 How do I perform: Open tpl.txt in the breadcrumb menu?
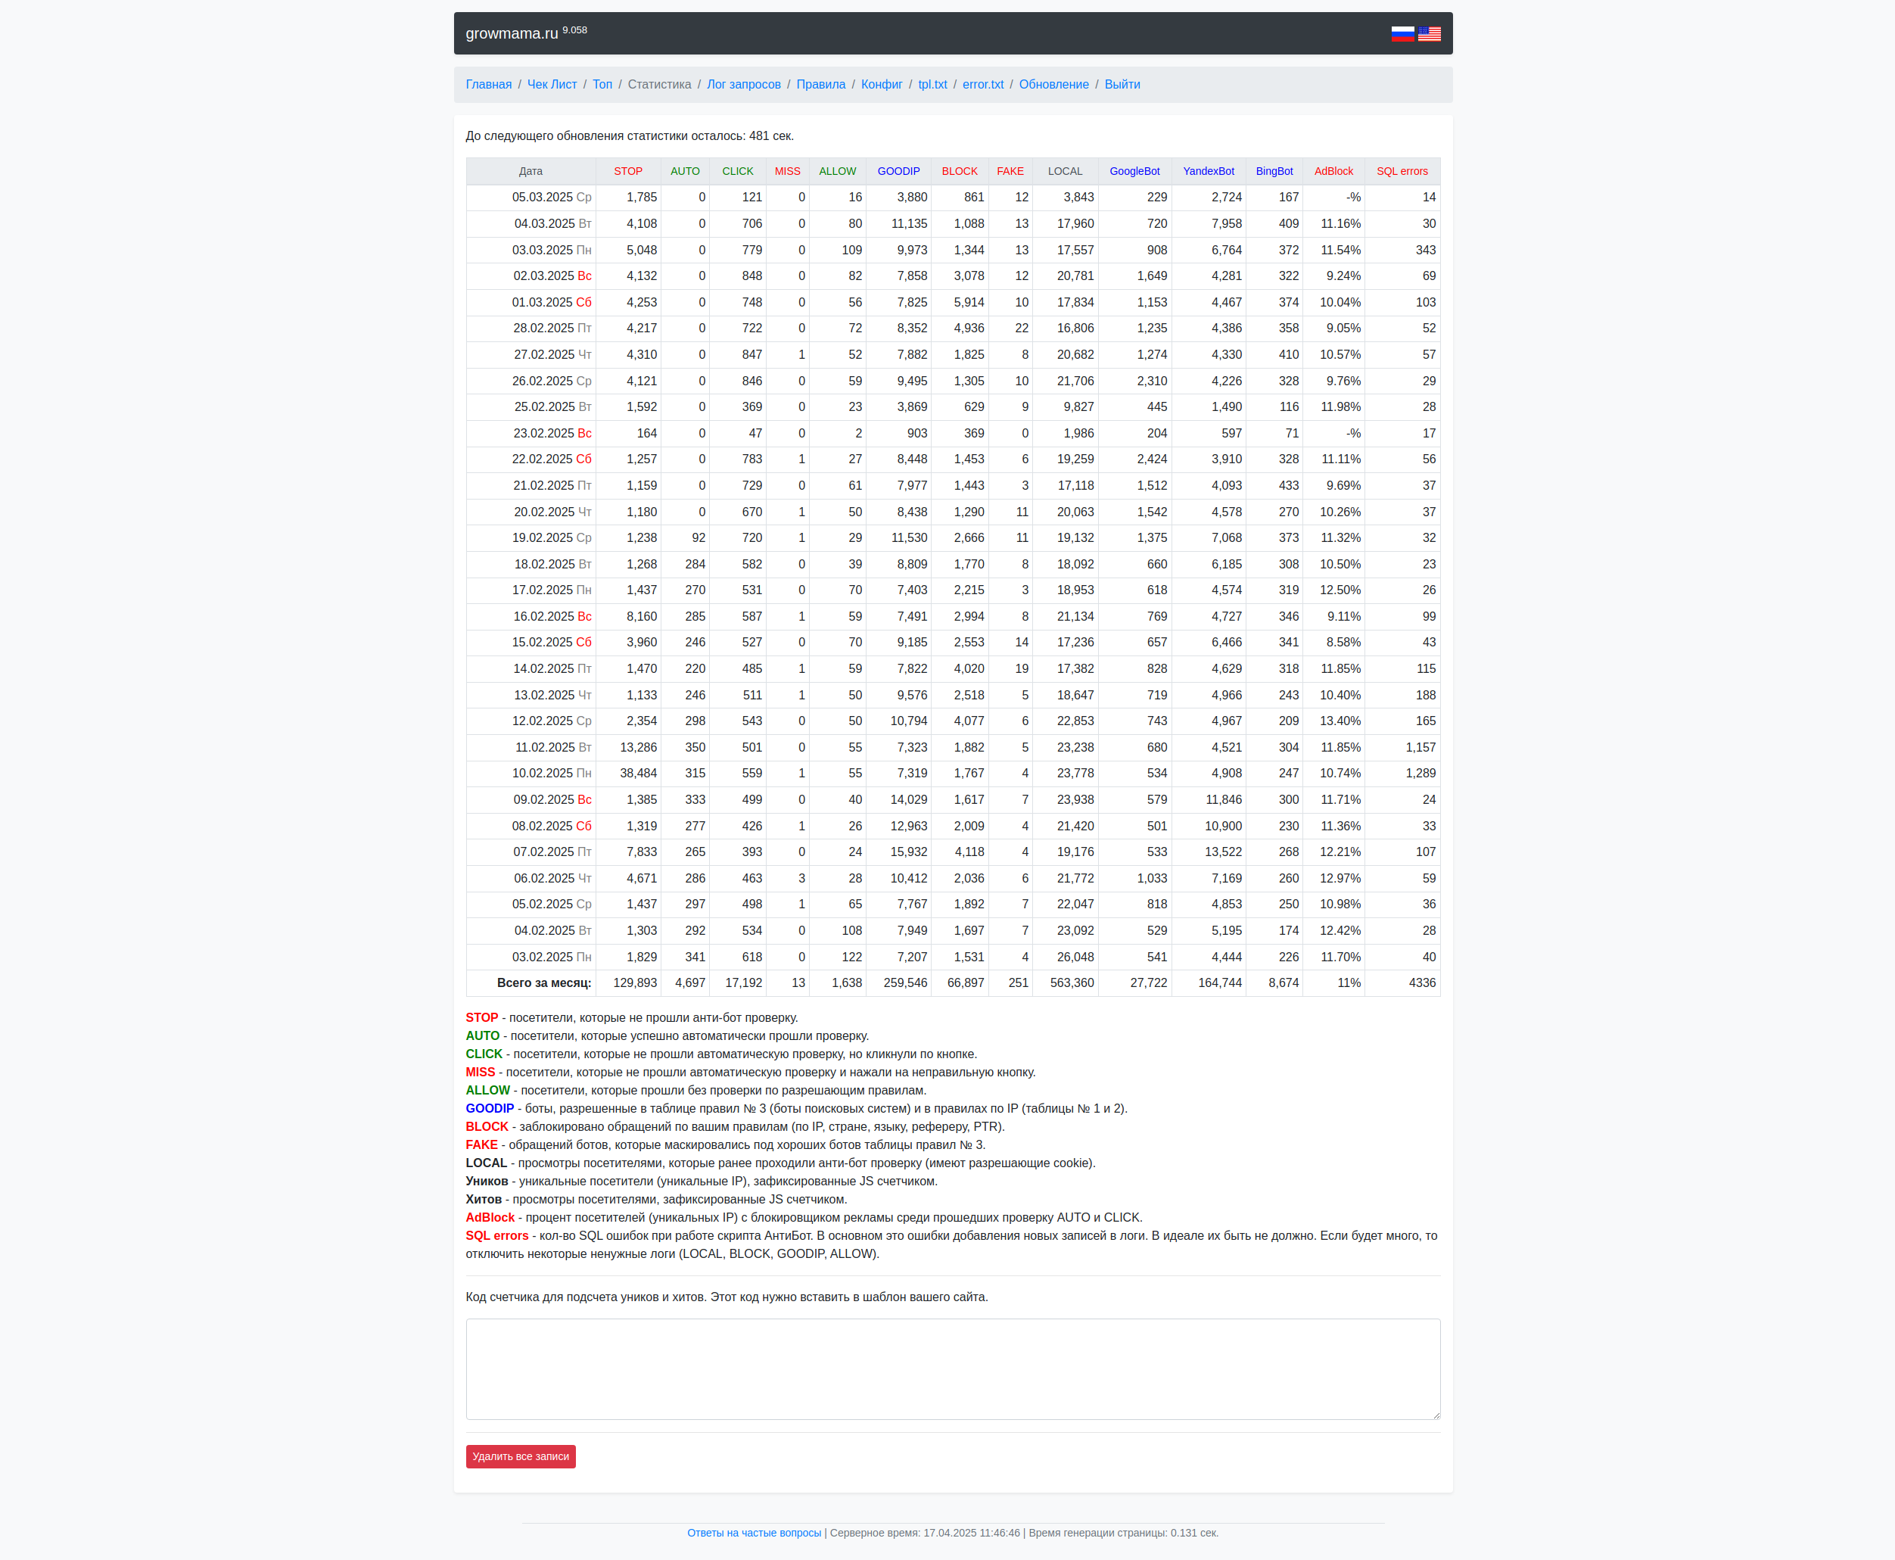(x=932, y=85)
